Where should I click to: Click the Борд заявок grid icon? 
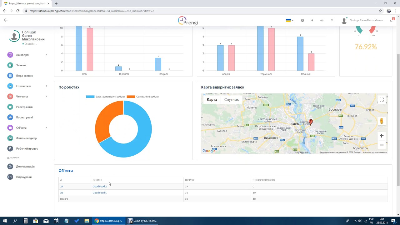point(10,76)
